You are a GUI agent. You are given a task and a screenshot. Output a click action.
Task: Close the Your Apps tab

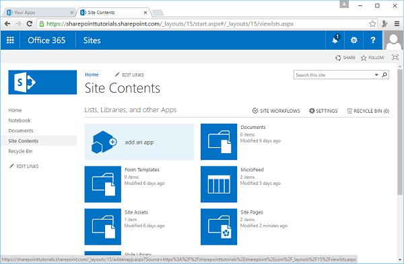pos(71,12)
